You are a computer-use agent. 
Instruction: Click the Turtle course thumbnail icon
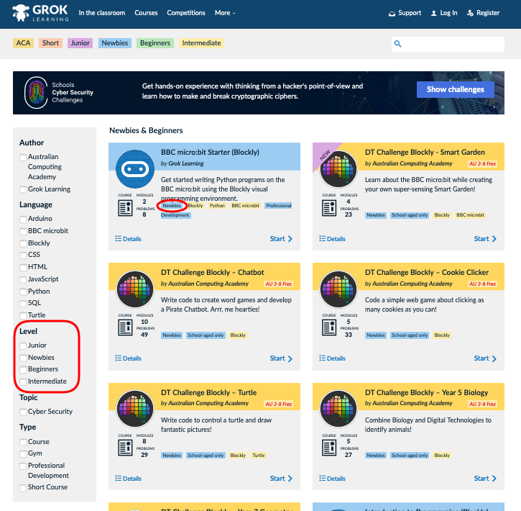tap(135, 410)
